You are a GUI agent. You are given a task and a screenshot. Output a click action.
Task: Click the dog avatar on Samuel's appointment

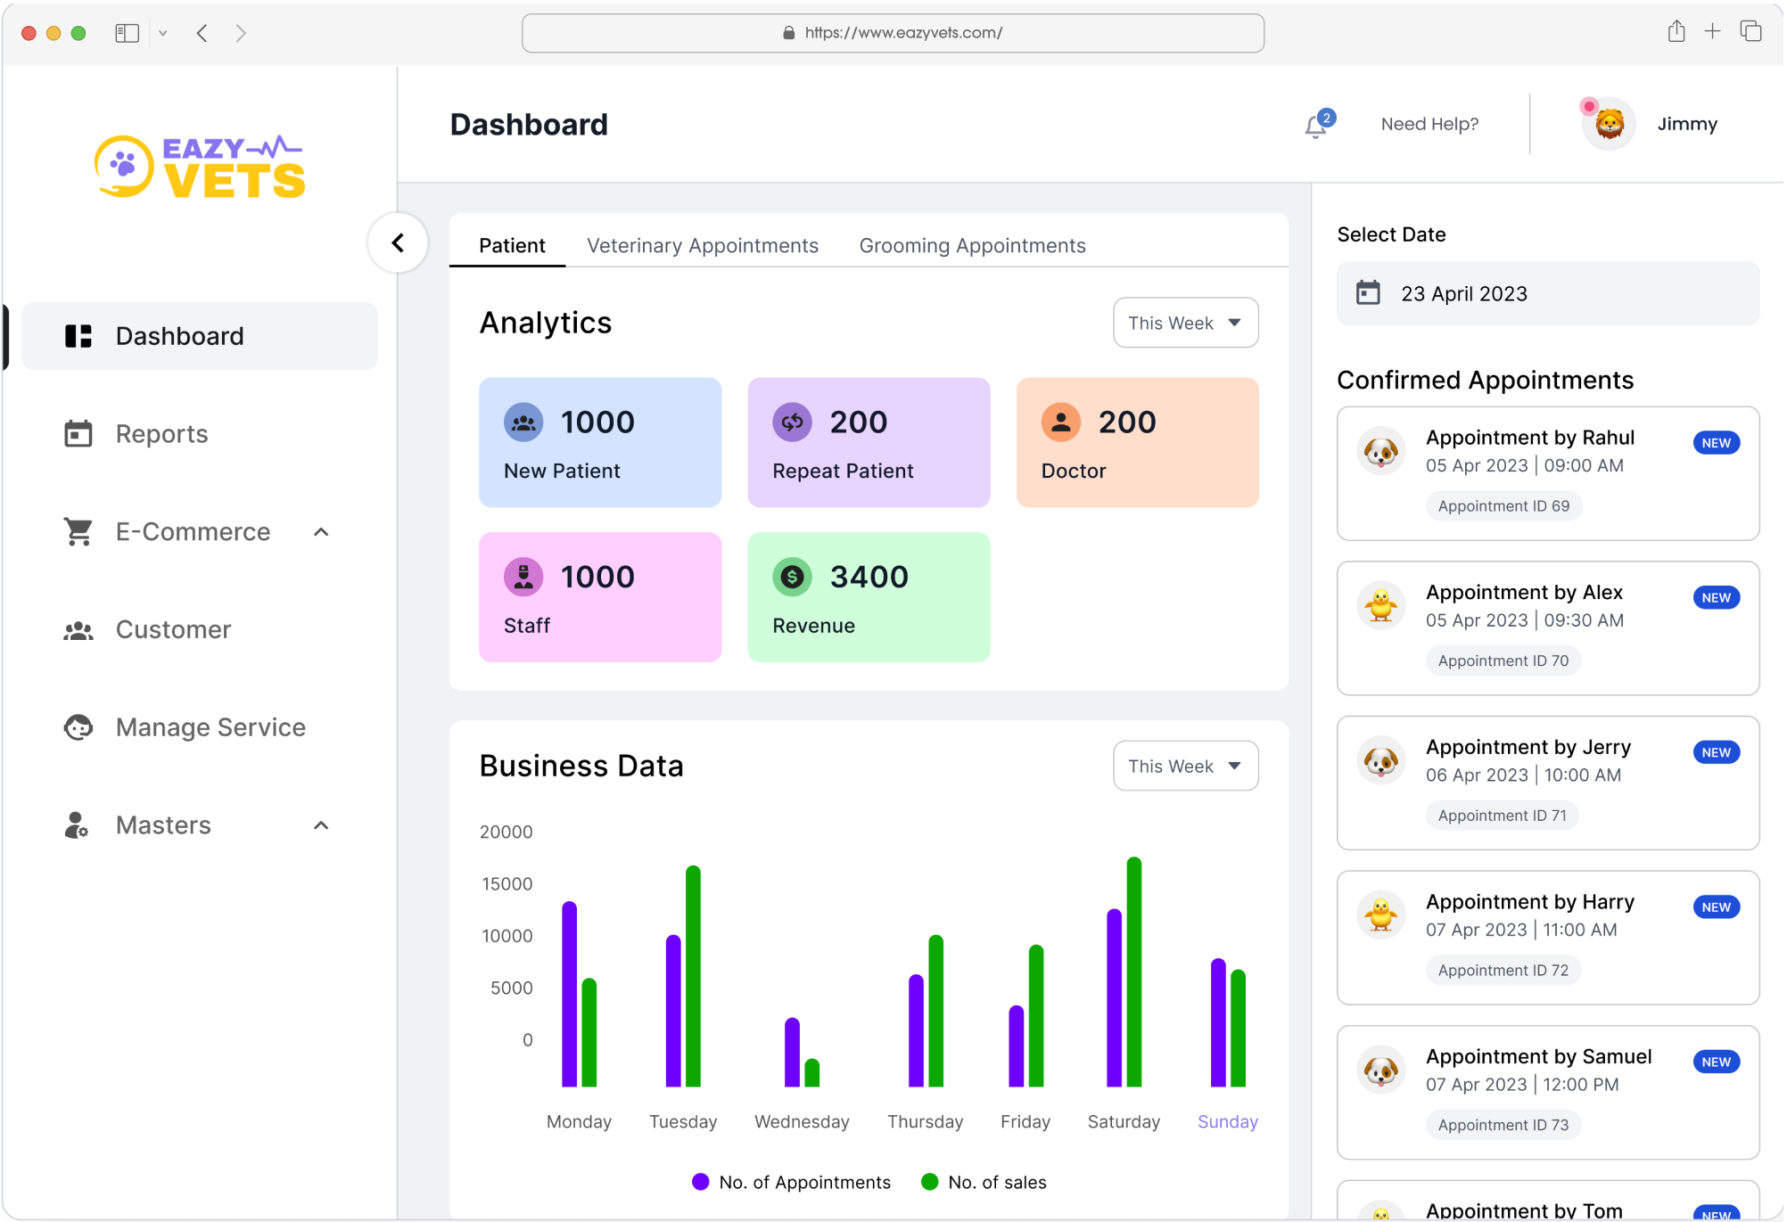(1381, 1070)
